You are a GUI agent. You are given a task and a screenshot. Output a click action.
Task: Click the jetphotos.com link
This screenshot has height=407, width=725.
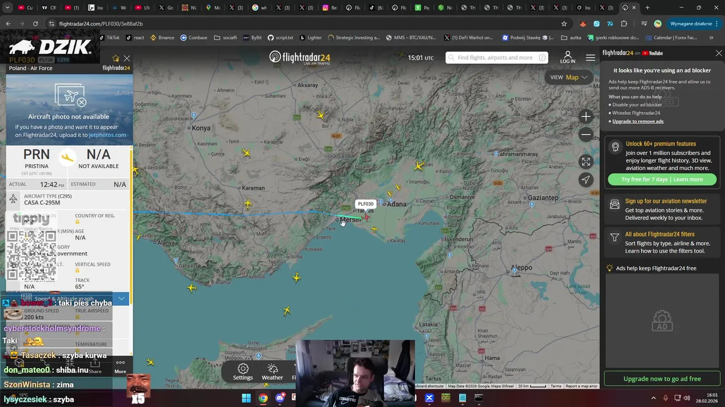click(107, 135)
